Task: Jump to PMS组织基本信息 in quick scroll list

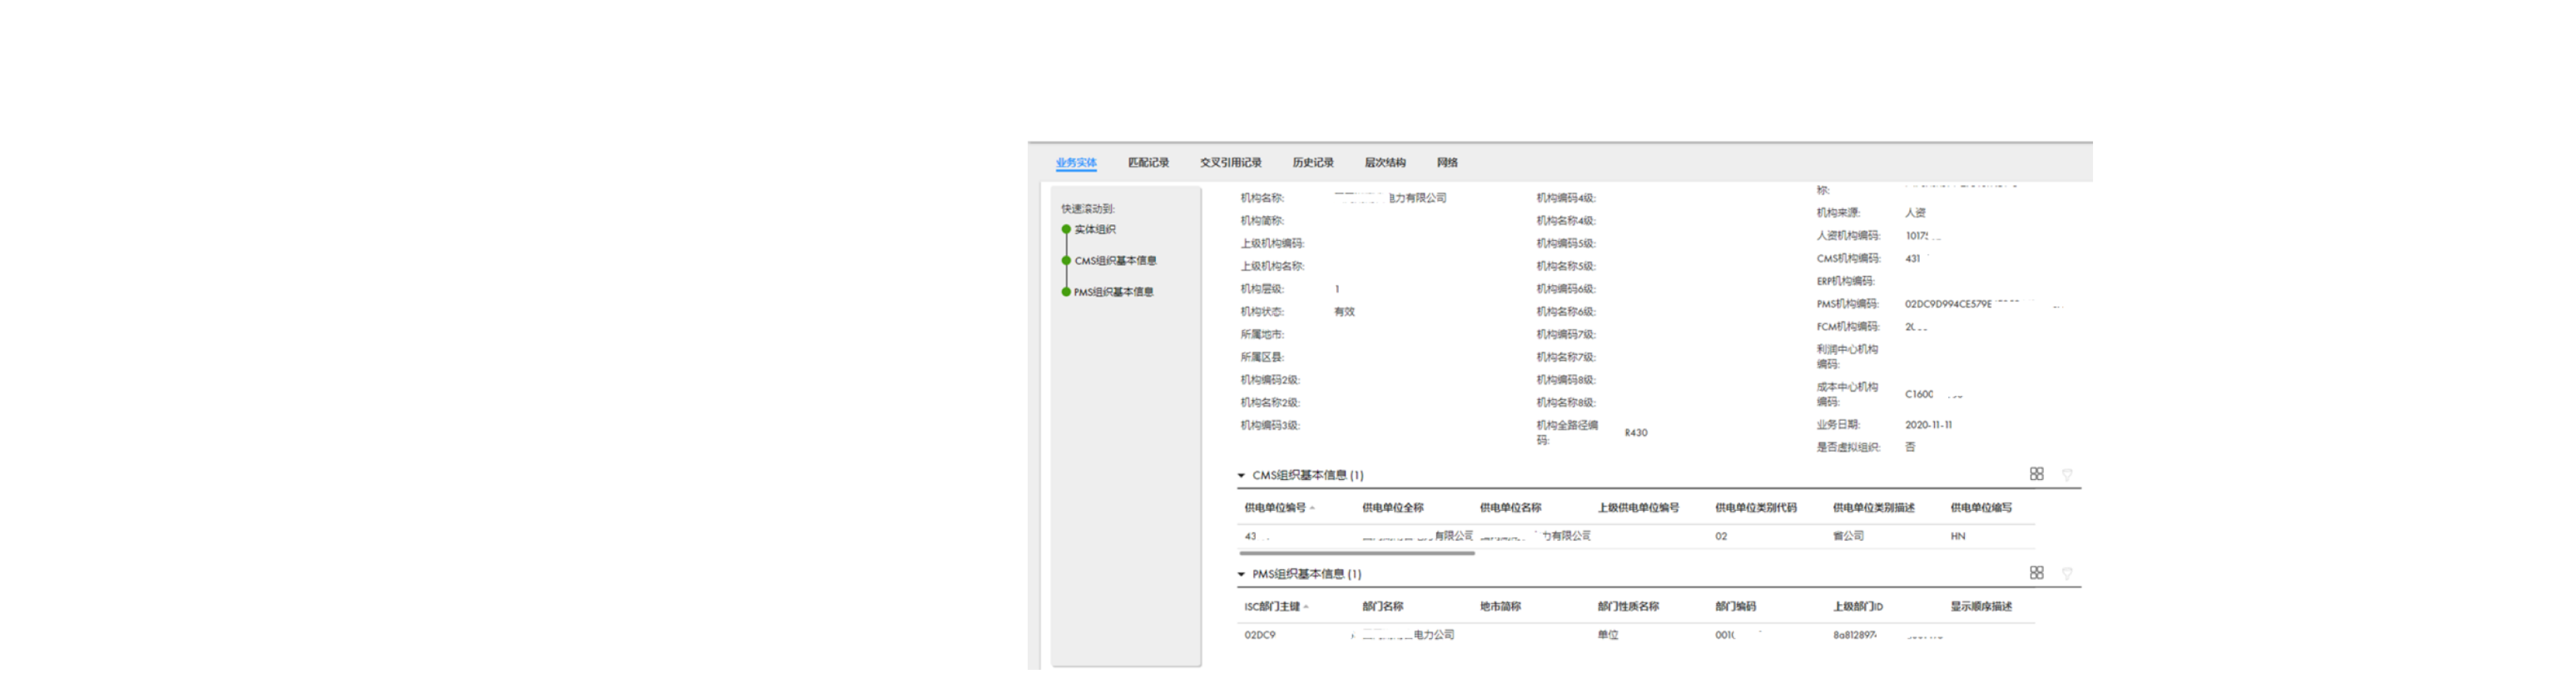Action: pyautogui.click(x=1113, y=292)
